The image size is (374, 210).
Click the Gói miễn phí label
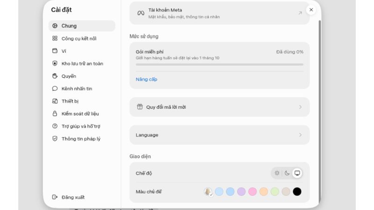(x=150, y=52)
